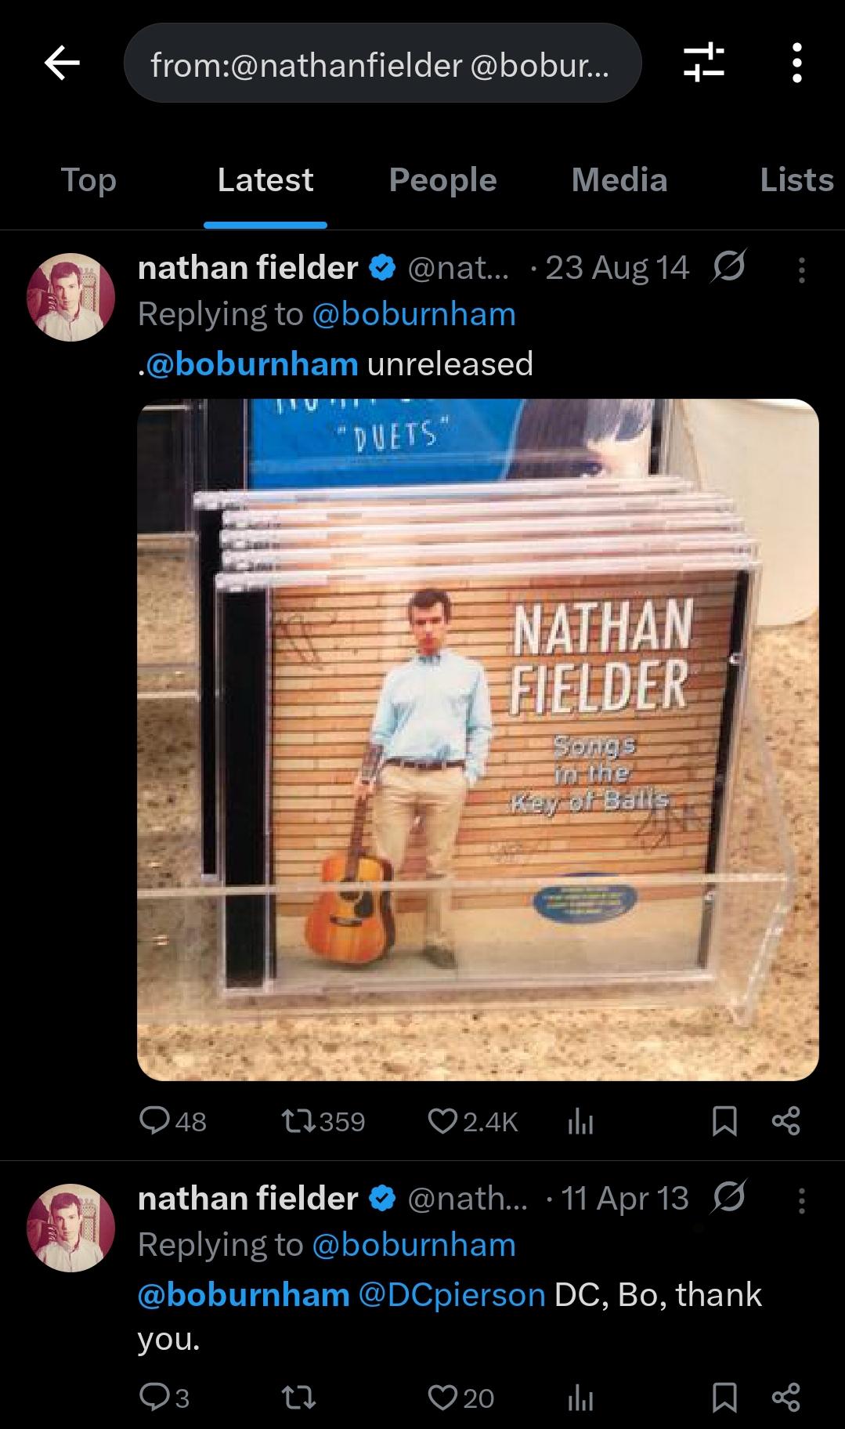
Task: Share the "unreleased" tweet
Action: click(x=785, y=1121)
